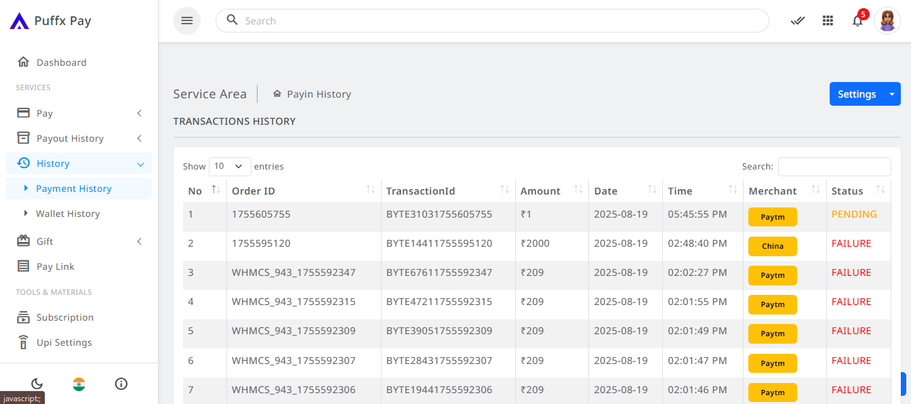Sort table by Amount arrows
The image size is (911, 404).
point(578,190)
